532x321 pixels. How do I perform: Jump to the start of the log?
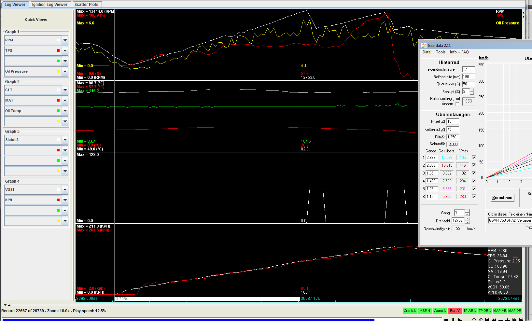(x=487, y=320)
